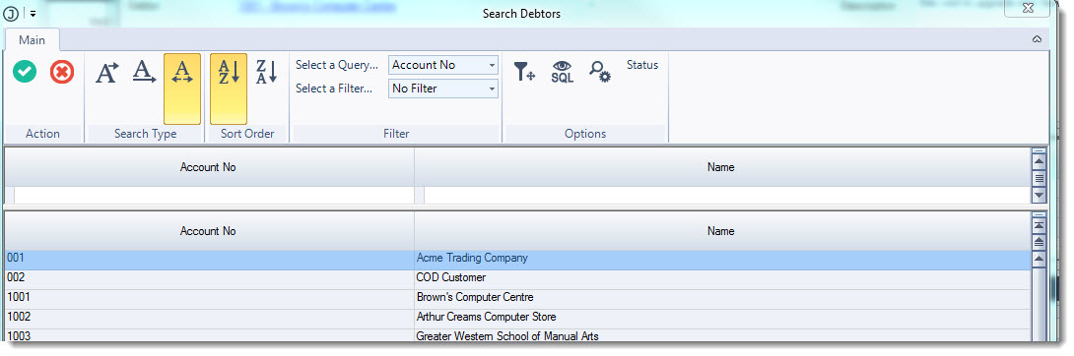The image size is (1074, 356).
Task: Select Greater Western School of Manual Arts
Action: click(x=722, y=336)
